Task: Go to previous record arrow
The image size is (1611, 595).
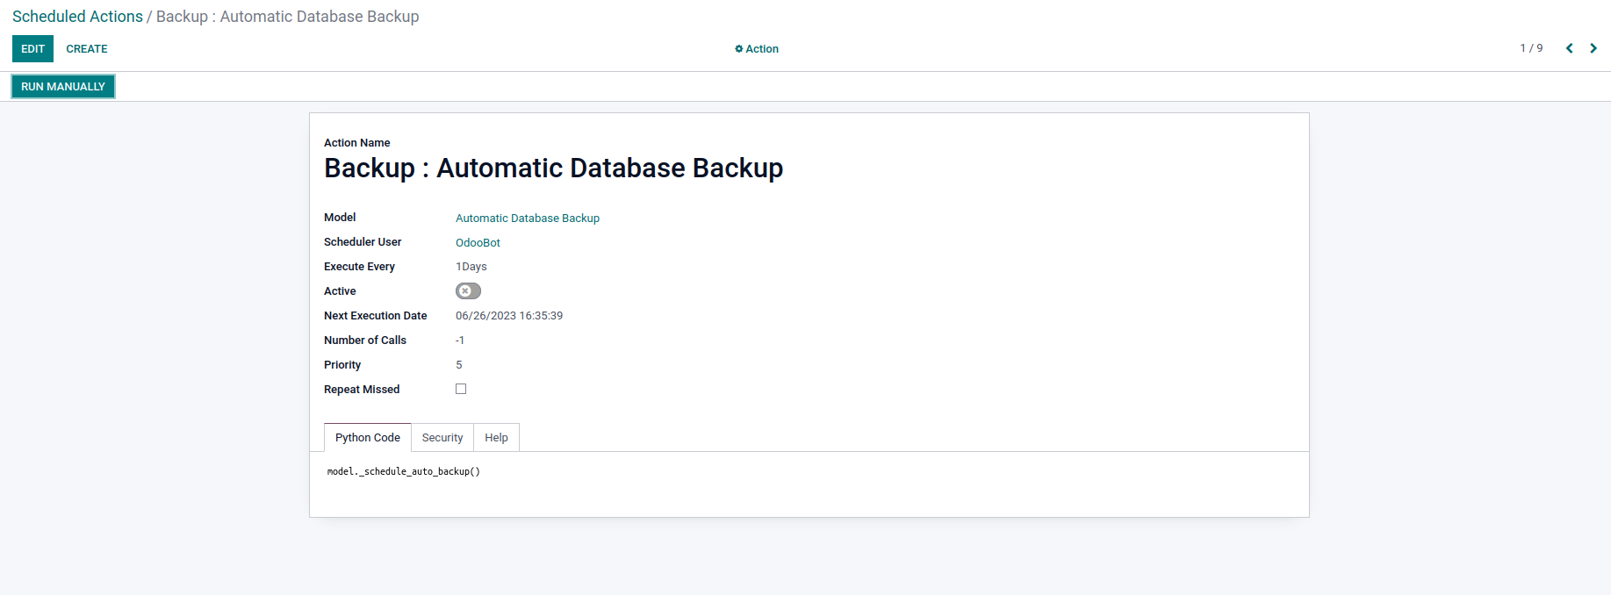Action: (x=1569, y=48)
